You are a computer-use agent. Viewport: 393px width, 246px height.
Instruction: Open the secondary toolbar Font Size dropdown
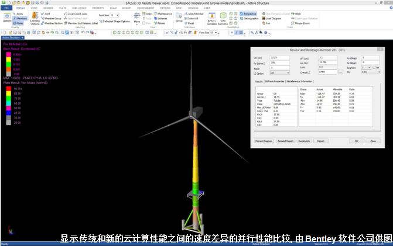(216, 33)
